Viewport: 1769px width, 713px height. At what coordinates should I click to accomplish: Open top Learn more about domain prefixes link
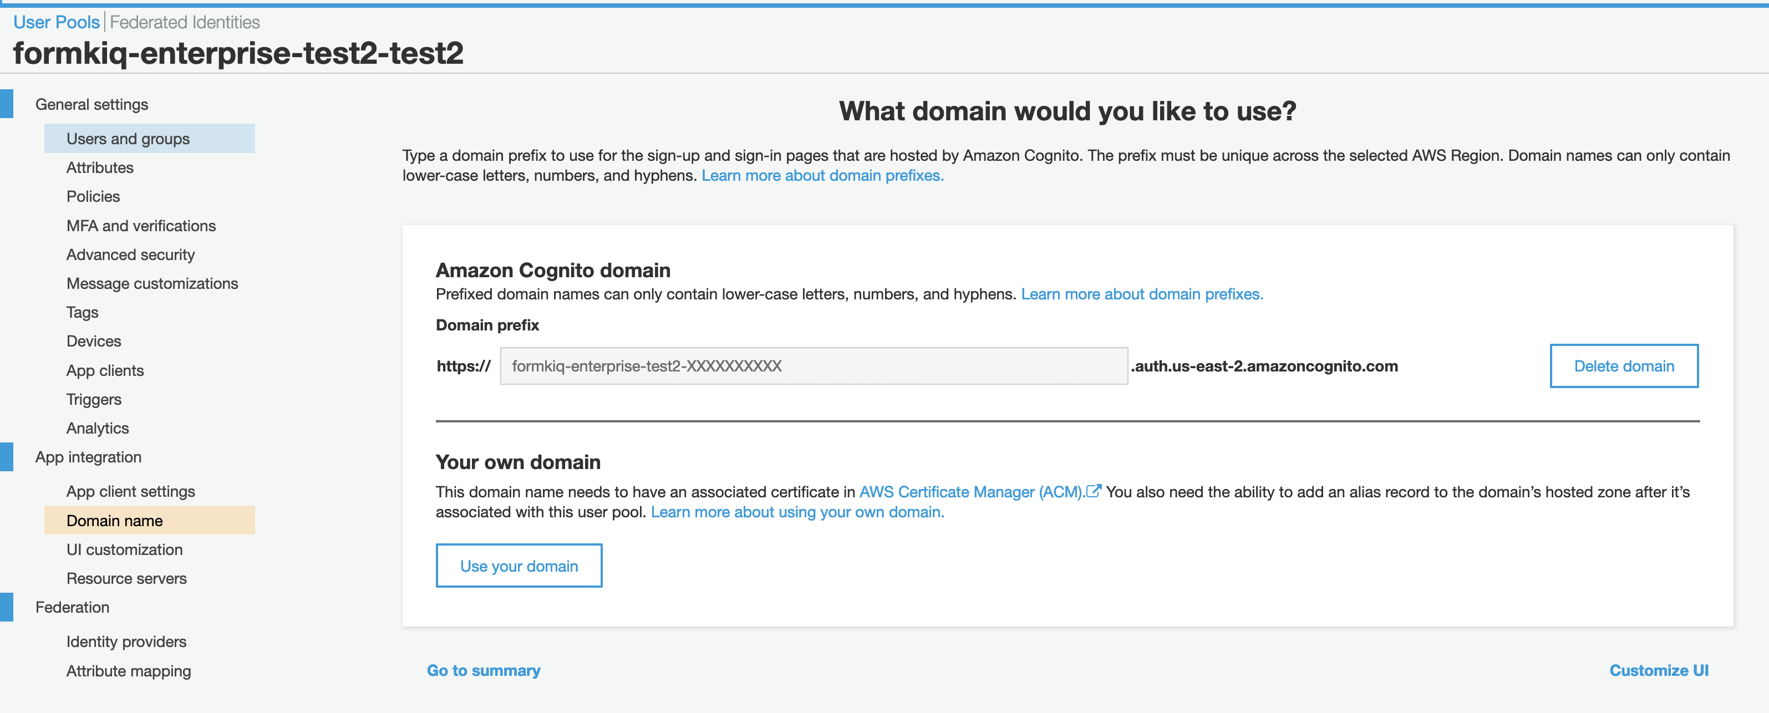coord(823,176)
